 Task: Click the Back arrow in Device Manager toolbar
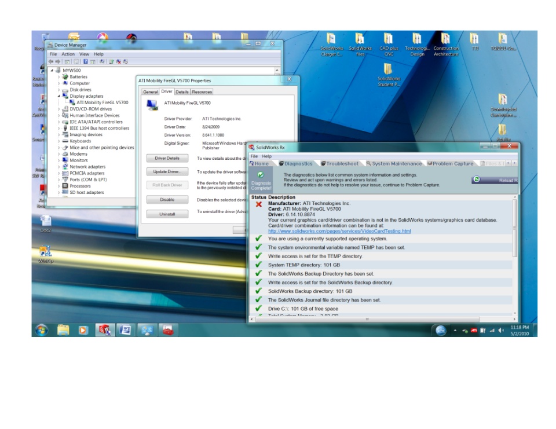pyautogui.click(x=51, y=61)
